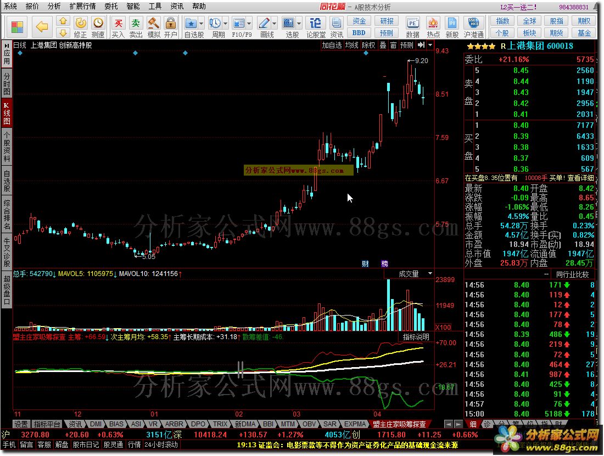Screen dimensions: 604x456
Task: Select the DMI indicator tab
Action: (x=96, y=424)
